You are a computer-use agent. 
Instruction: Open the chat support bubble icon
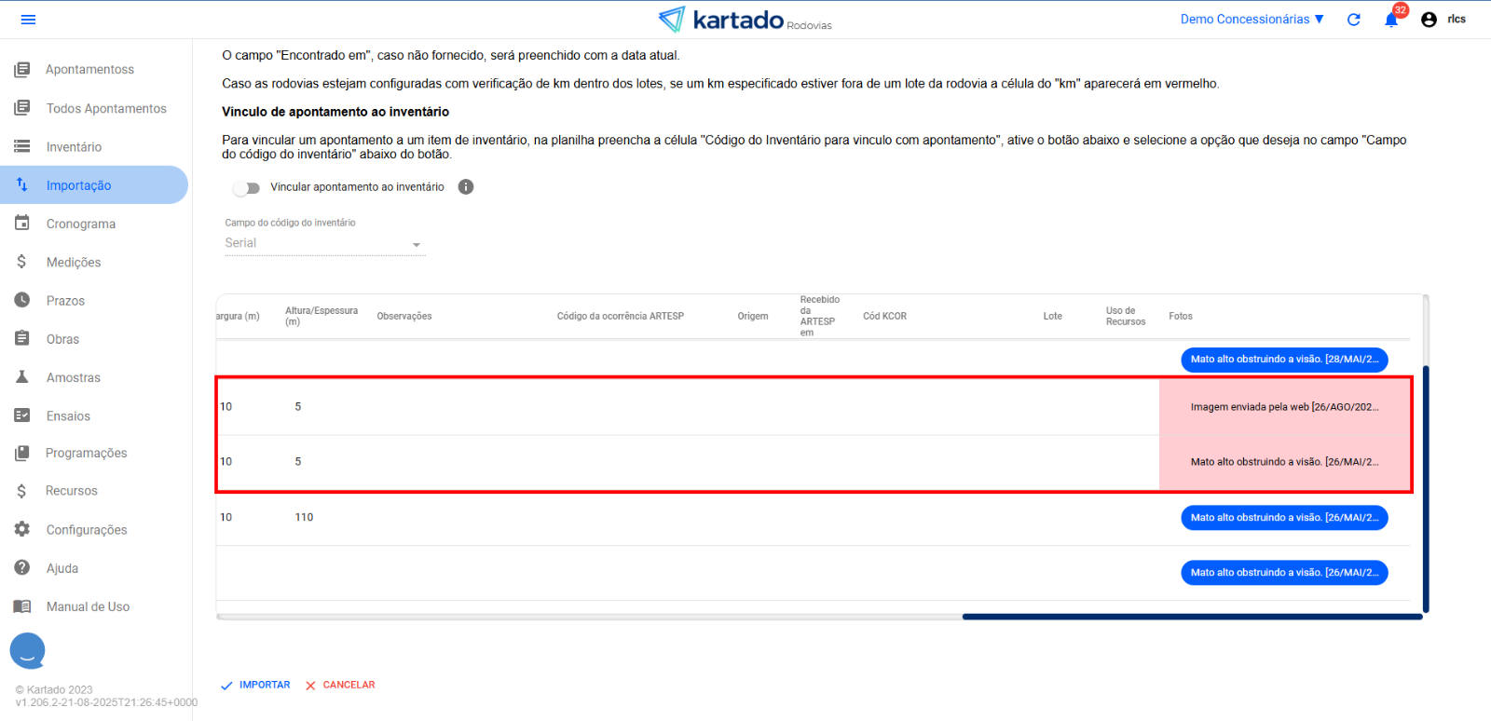[x=27, y=651]
